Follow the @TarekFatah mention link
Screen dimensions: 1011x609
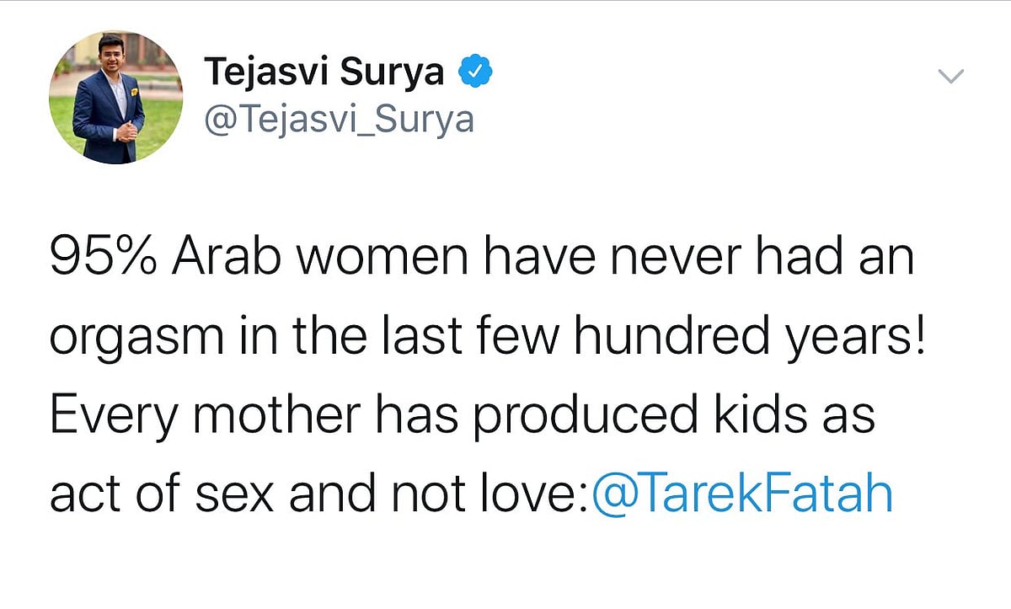pyautogui.click(x=742, y=494)
